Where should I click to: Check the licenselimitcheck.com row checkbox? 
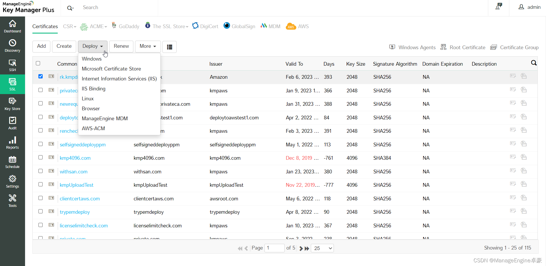[x=40, y=225]
